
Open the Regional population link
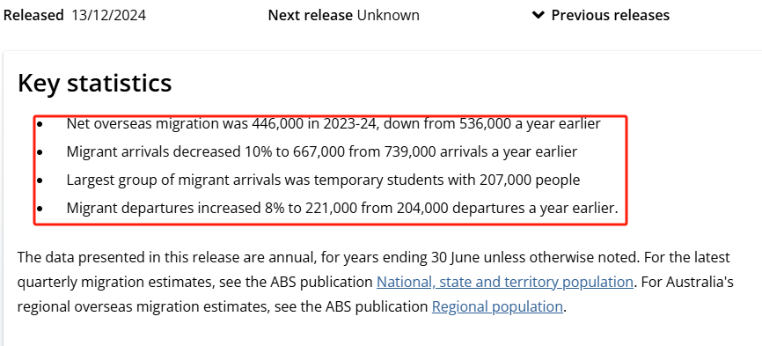[x=498, y=306]
